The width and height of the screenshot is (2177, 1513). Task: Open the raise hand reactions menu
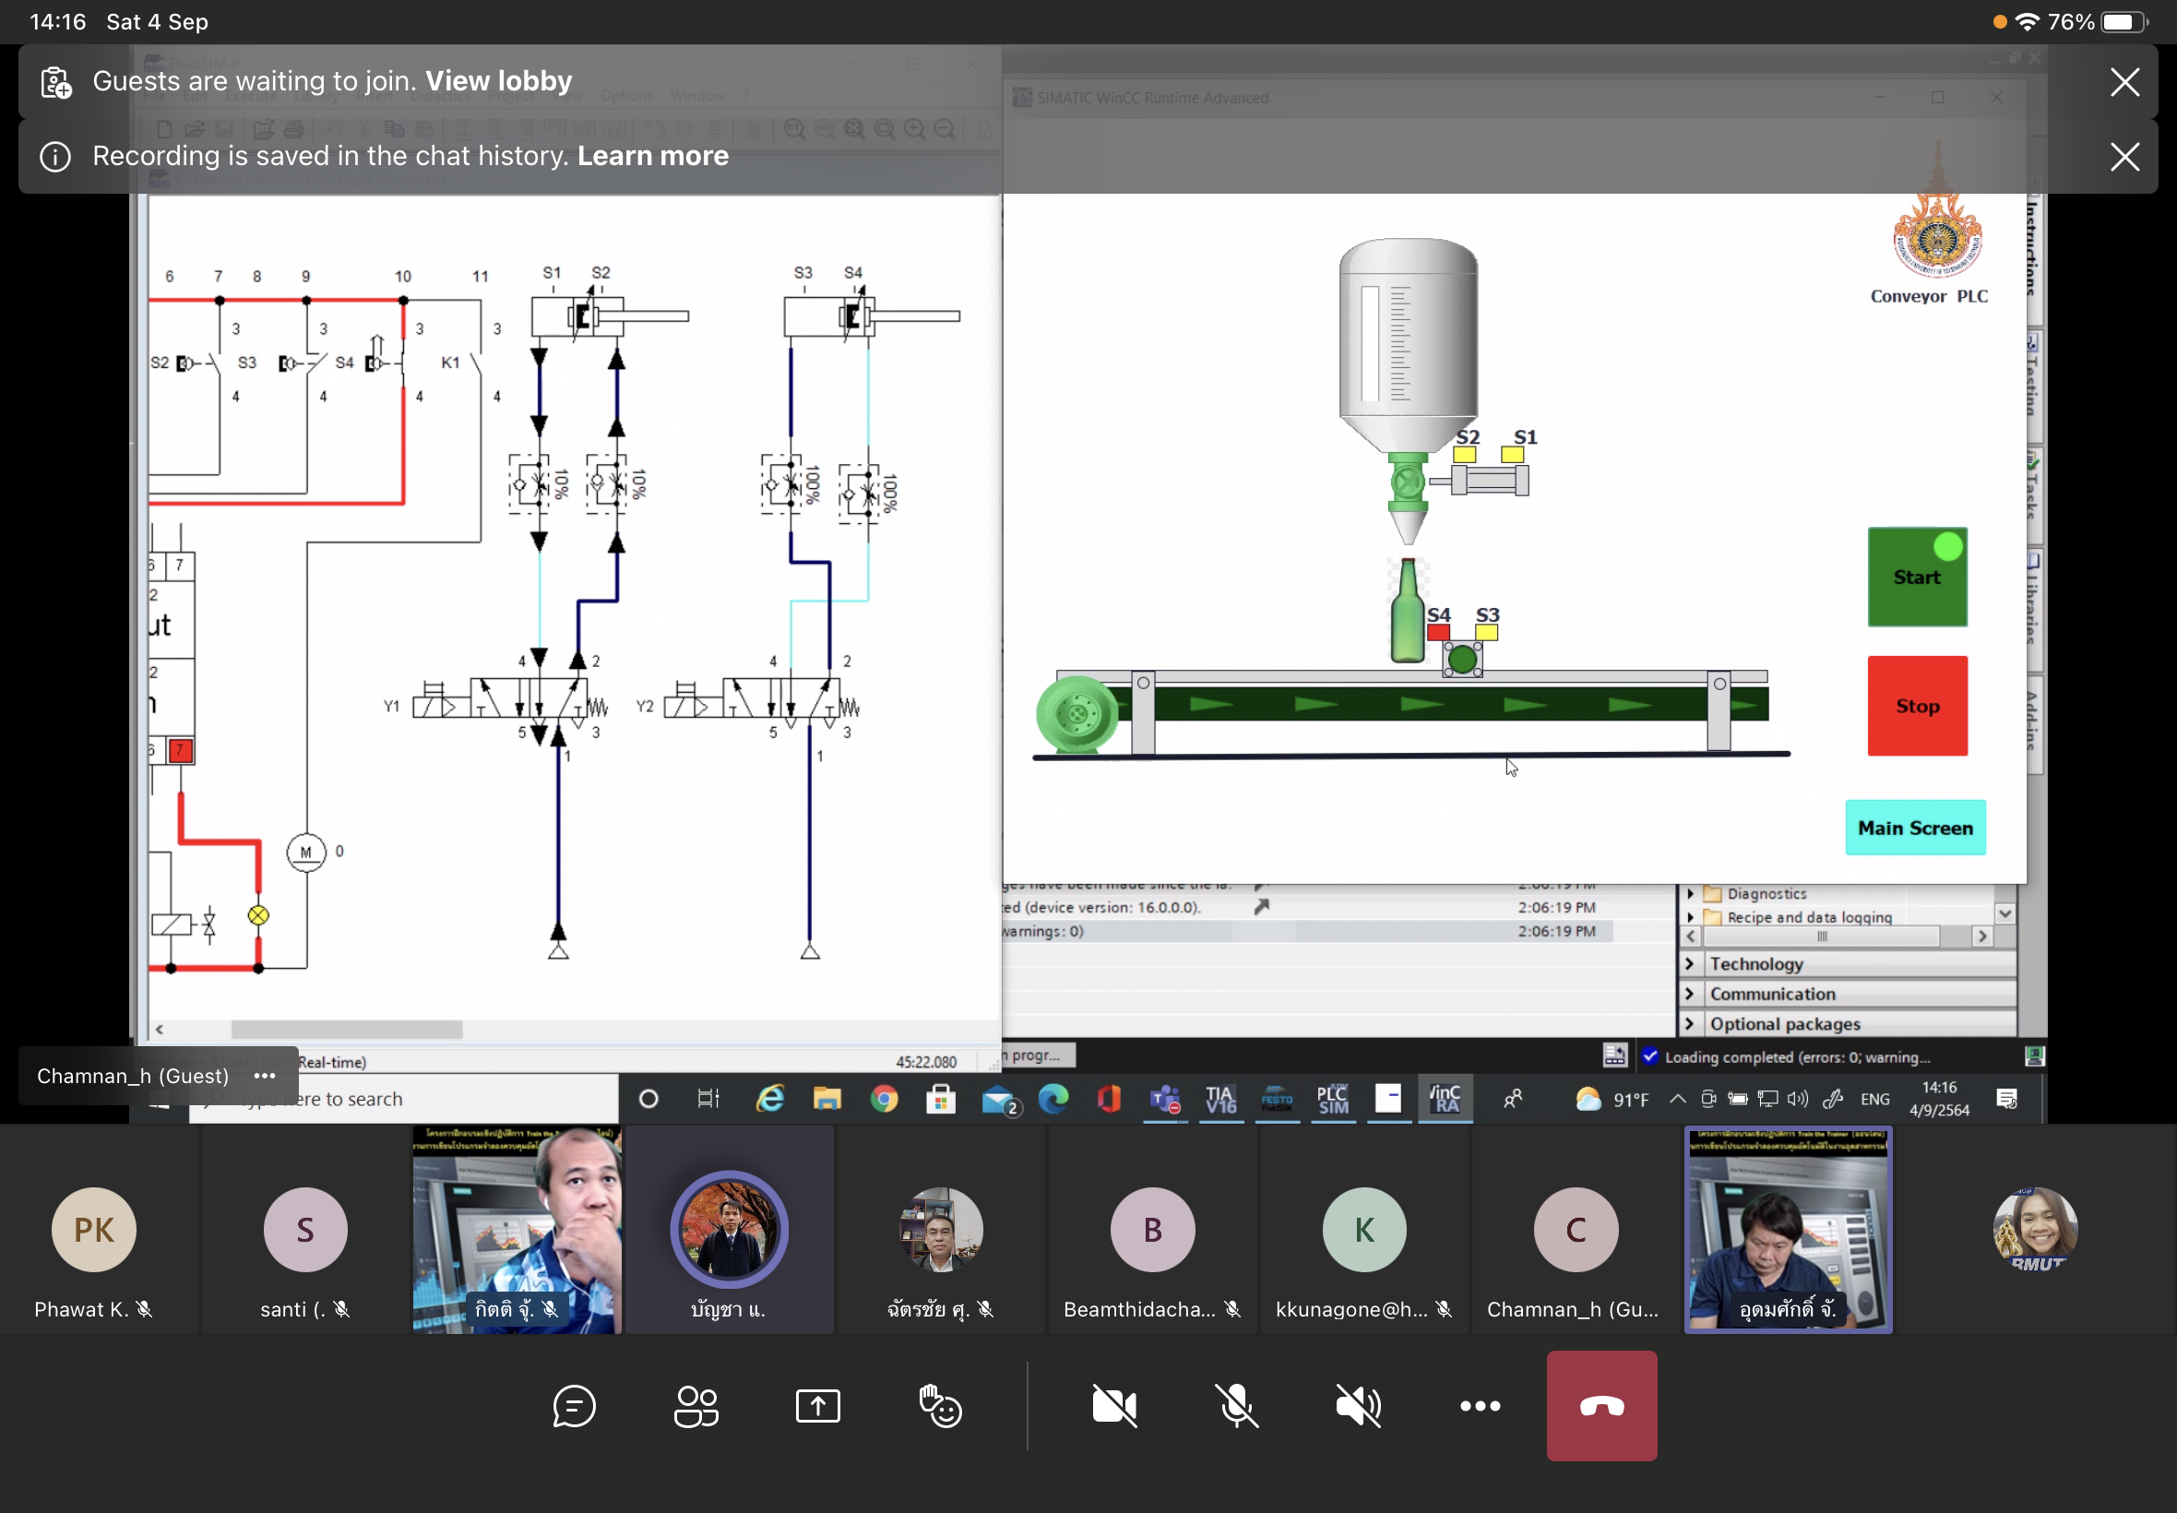point(940,1406)
